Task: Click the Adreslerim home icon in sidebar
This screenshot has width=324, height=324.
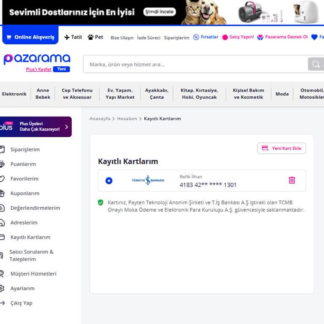Action: click(2, 223)
